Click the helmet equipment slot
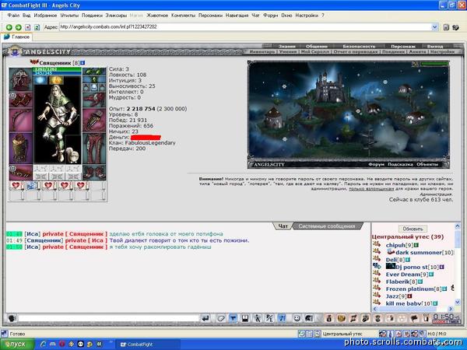Image resolution: width=467 pixels, height=350 pixels. [20, 79]
